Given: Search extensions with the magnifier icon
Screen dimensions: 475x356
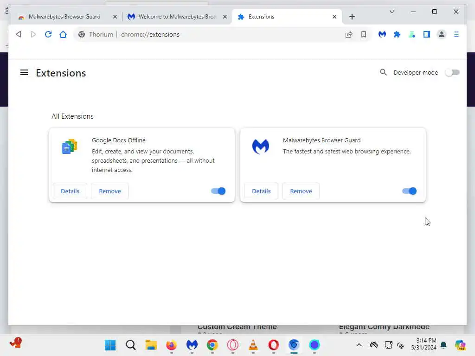Looking at the screenshot, I should 383,72.
